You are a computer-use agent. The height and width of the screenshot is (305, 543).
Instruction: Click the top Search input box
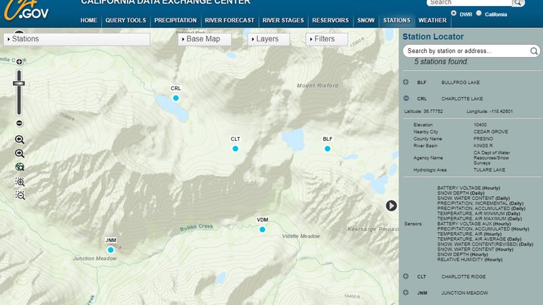point(469,3)
